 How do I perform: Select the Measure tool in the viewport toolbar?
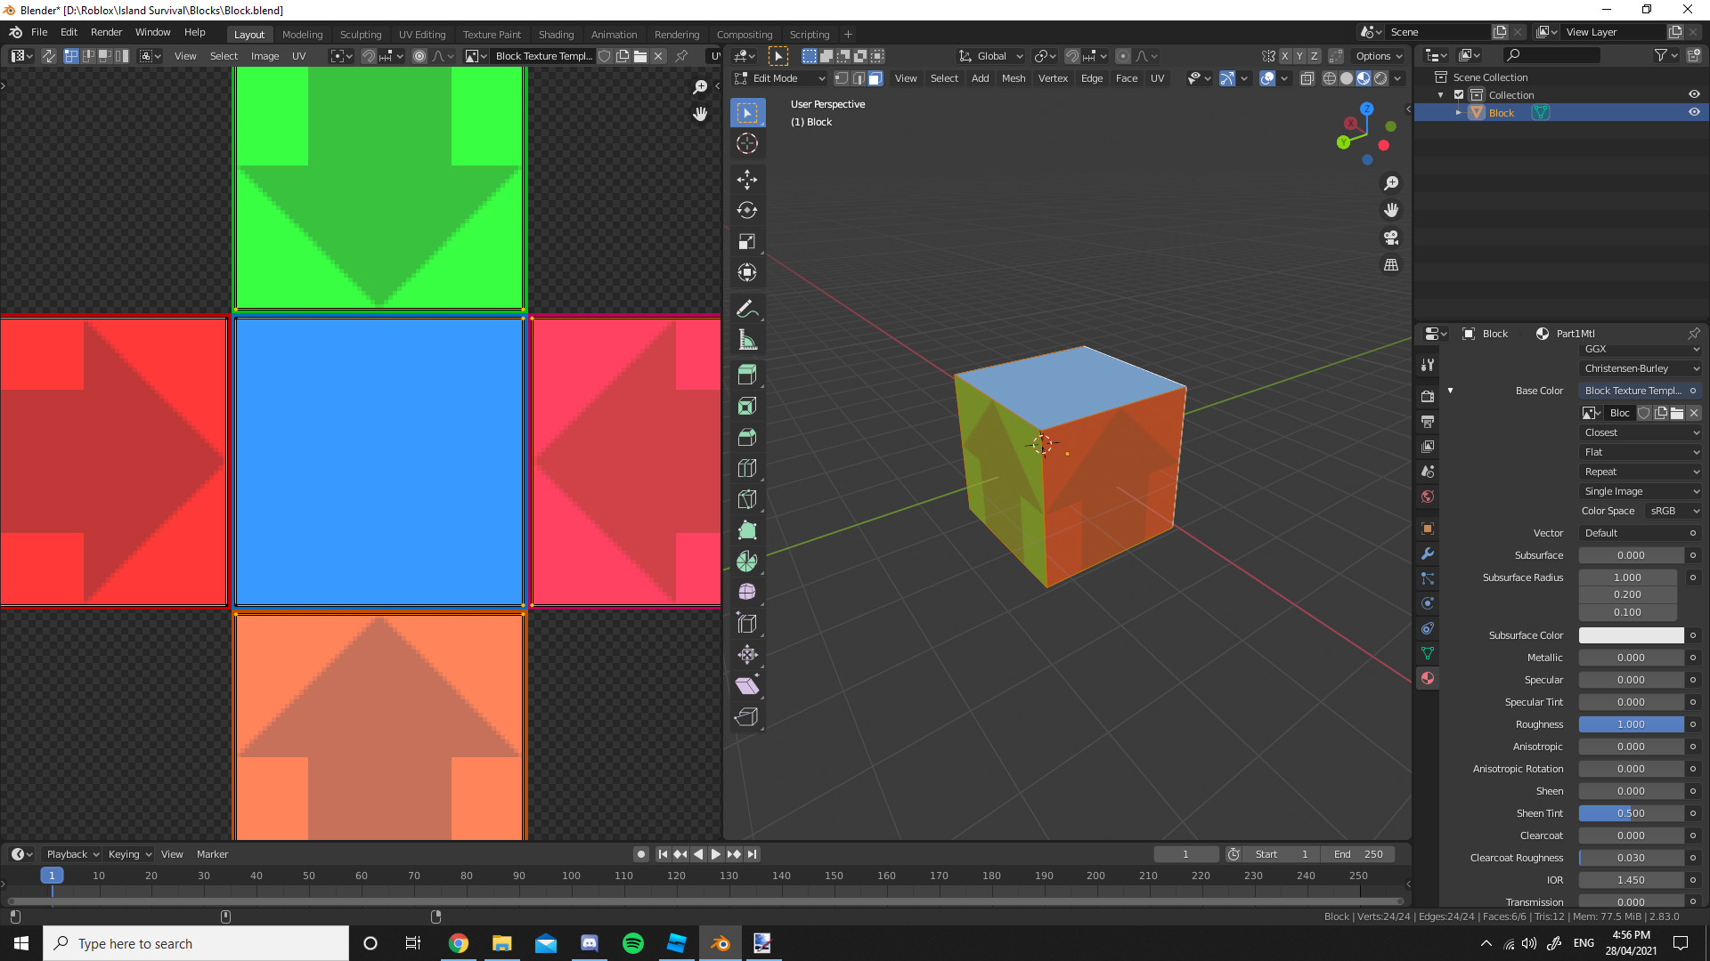click(x=747, y=339)
